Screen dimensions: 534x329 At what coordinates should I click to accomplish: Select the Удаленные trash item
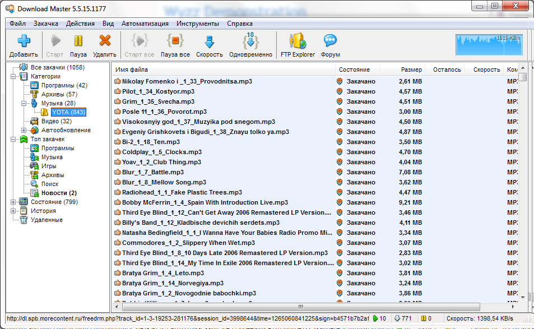47,220
